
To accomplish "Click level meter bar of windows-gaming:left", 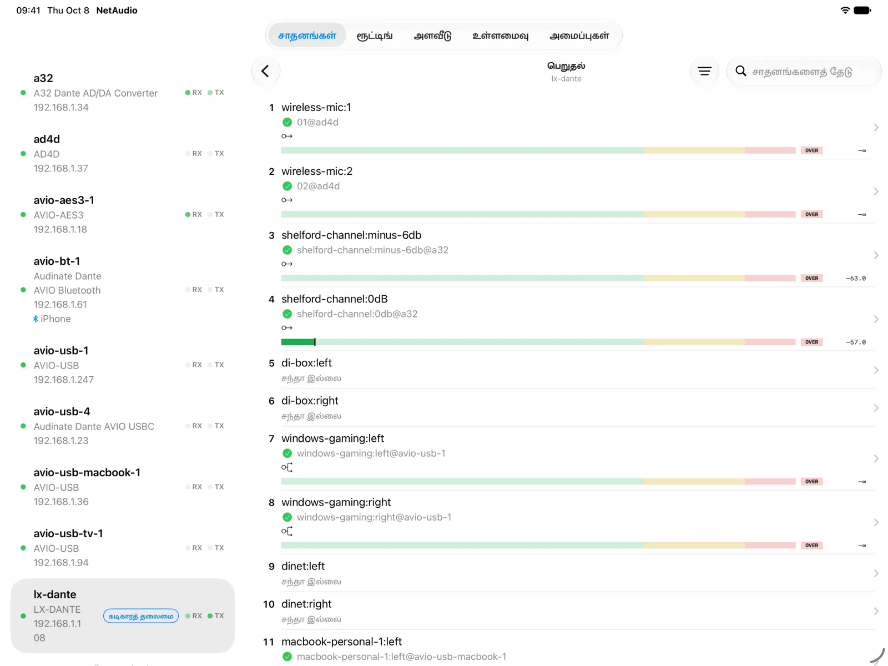I will coord(538,482).
